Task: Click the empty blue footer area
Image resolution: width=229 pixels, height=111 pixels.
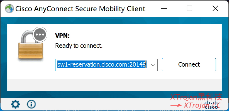Action: [x=98, y=104]
